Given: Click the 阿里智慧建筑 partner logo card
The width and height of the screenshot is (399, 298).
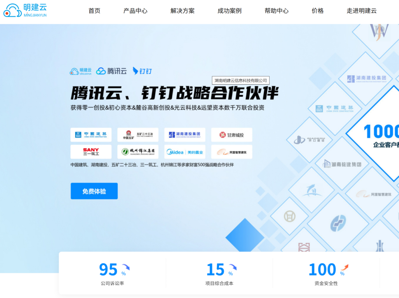Looking at the screenshot, I should tap(231, 152).
